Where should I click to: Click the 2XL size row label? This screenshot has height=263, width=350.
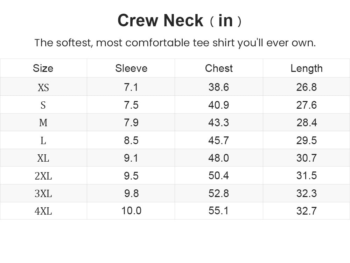[x=43, y=176]
